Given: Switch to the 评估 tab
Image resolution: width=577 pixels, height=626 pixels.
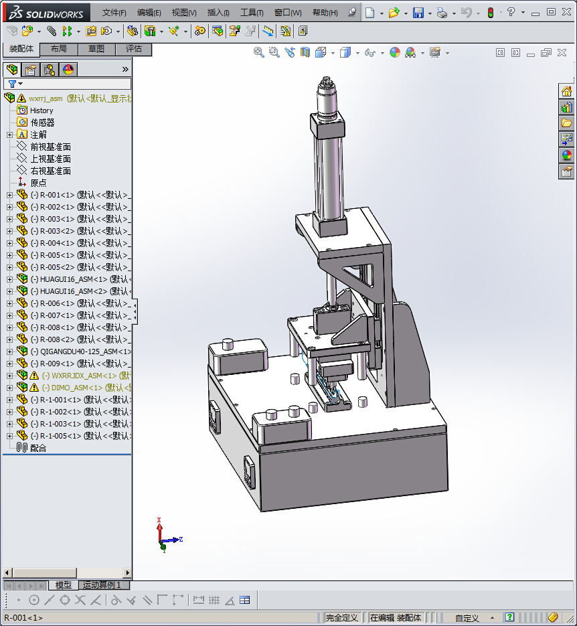Looking at the screenshot, I should pyautogui.click(x=134, y=49).
